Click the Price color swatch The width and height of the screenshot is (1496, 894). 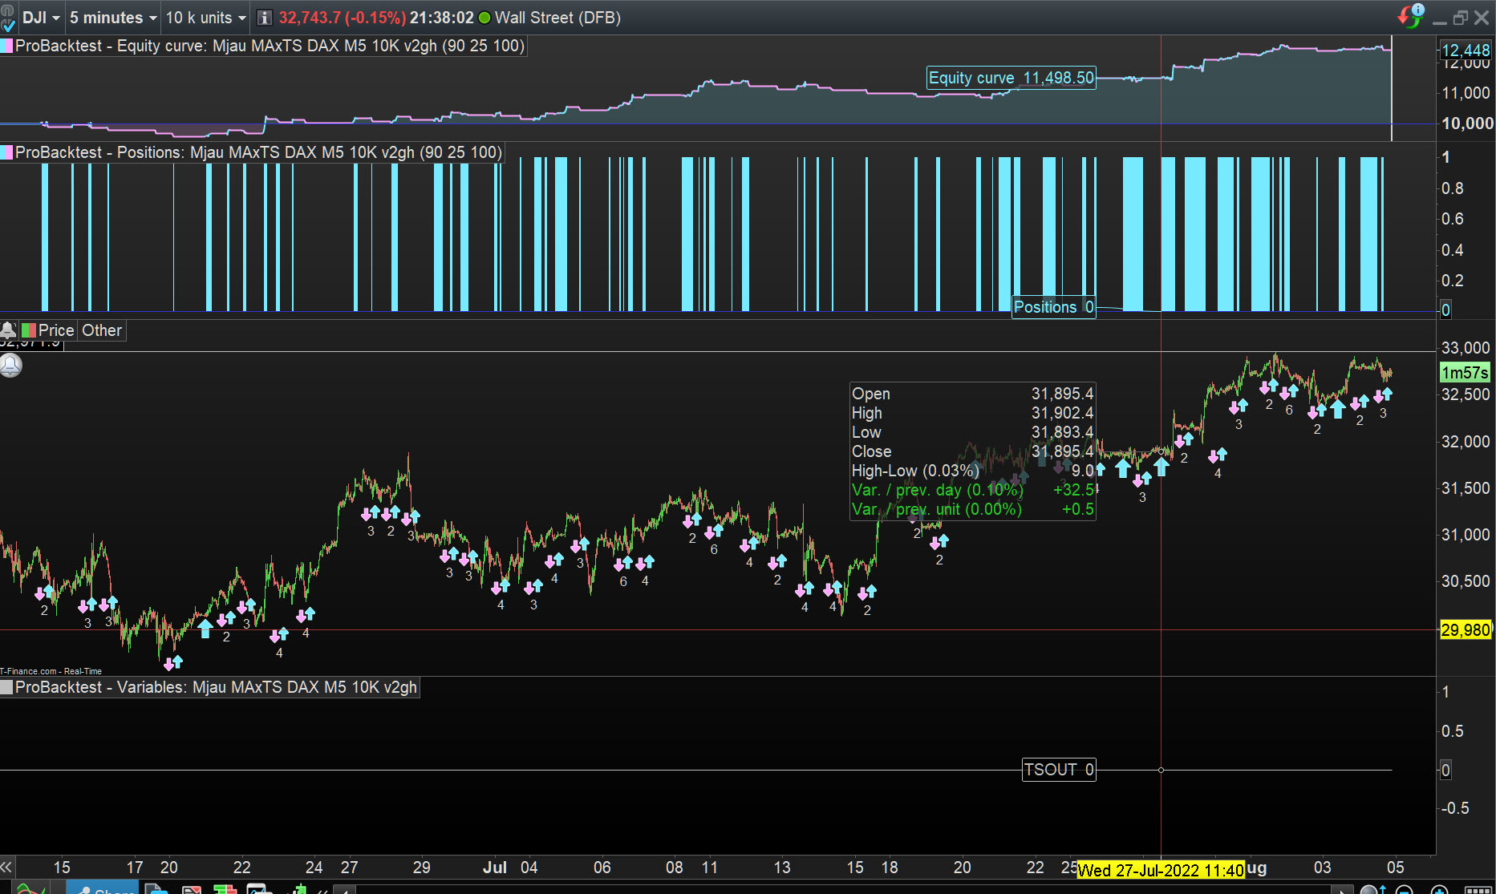[28, 330]
